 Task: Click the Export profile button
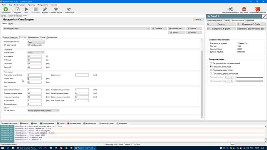tap(194, 32)
